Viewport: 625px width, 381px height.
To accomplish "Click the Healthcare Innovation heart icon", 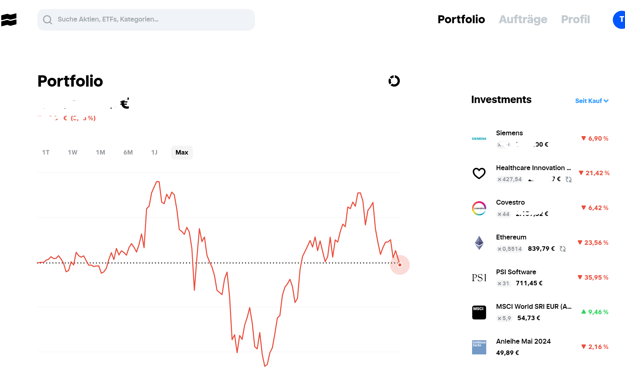I will [479, 173].
